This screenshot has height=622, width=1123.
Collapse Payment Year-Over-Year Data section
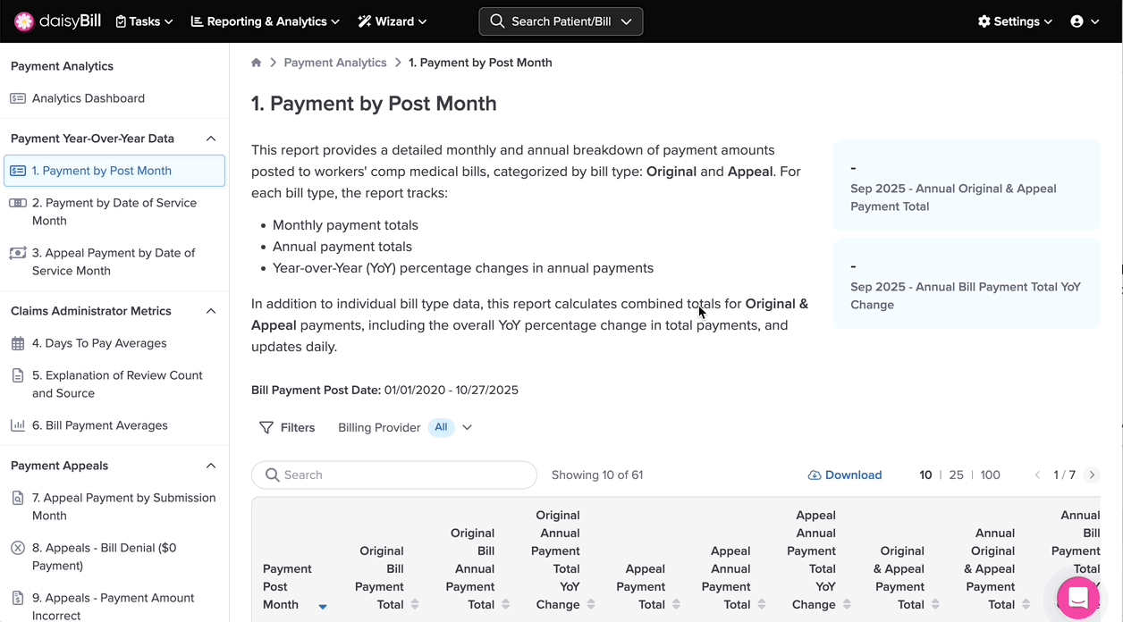pos(211,139)
